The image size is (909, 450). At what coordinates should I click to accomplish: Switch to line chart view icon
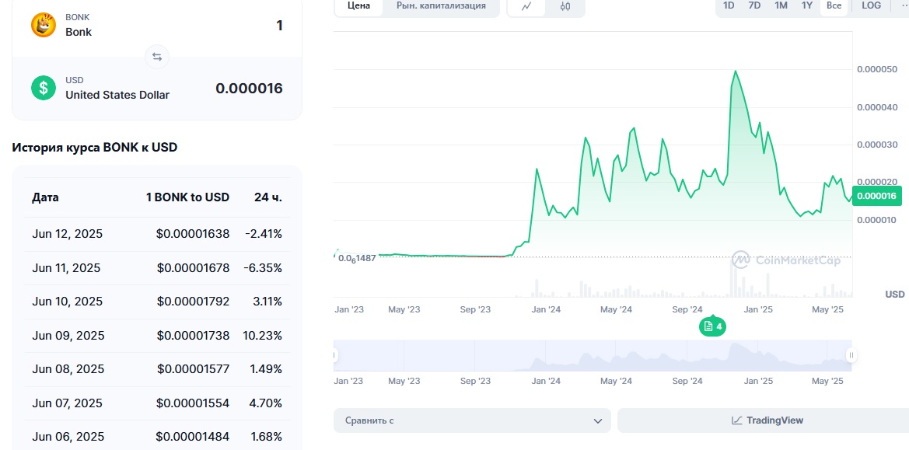click(527, 5)
